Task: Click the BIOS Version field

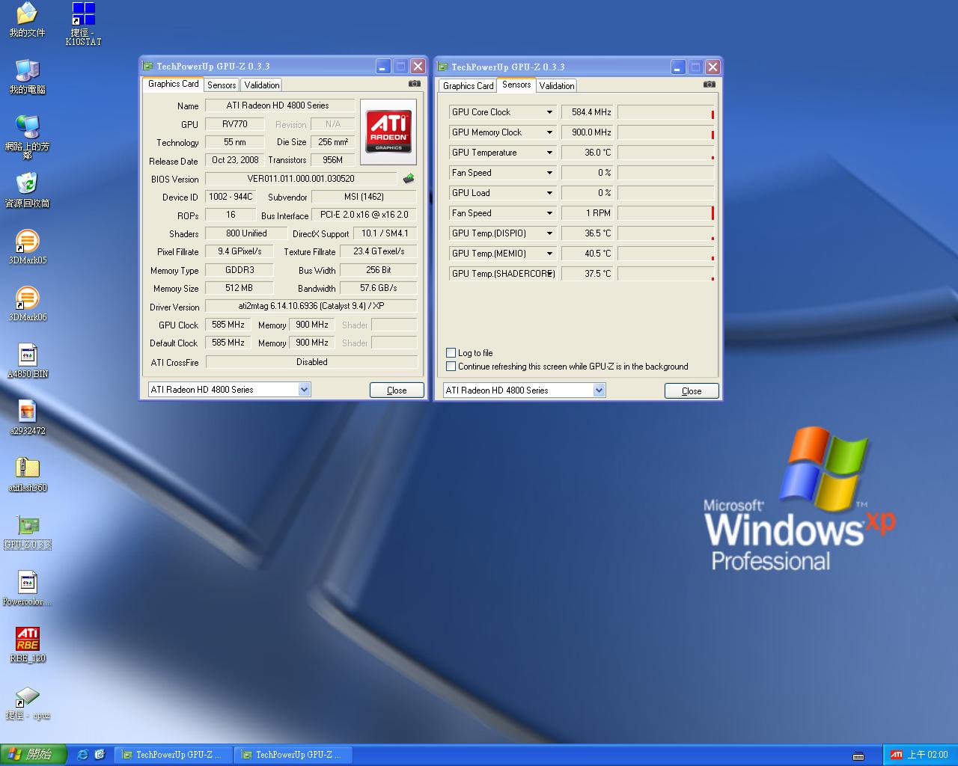Action: pos(301,179)
